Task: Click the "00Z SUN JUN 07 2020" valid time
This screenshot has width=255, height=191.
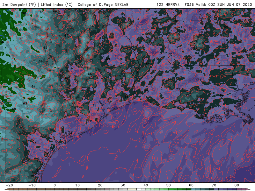Action: point(230,4)
